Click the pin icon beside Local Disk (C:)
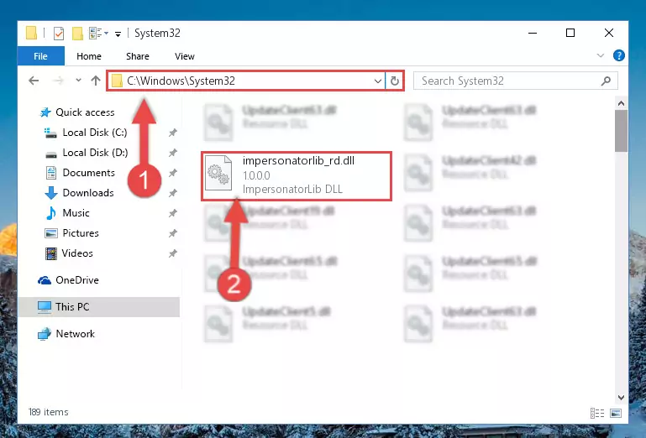Screen dimensions: 646x438 (172, 133)
